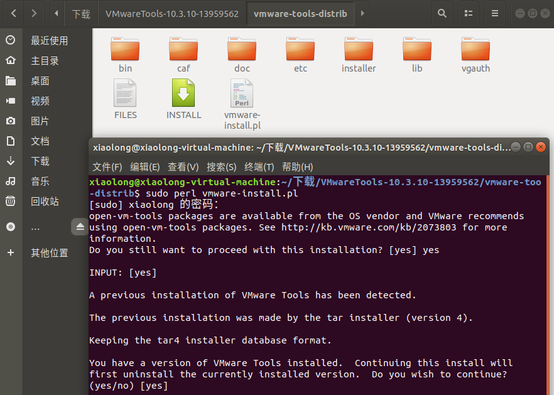This screenshot has height=395, width=554.
Task: Click the desktop folder icon in sidebar
Action: pos(11,81)
